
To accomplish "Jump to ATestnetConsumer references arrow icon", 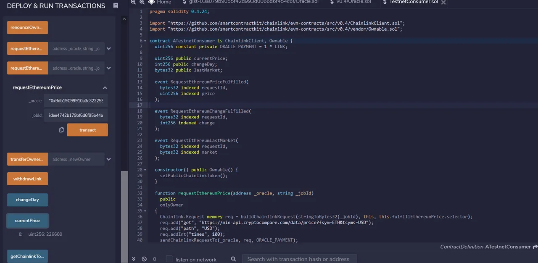I will (x=535, y=247).
